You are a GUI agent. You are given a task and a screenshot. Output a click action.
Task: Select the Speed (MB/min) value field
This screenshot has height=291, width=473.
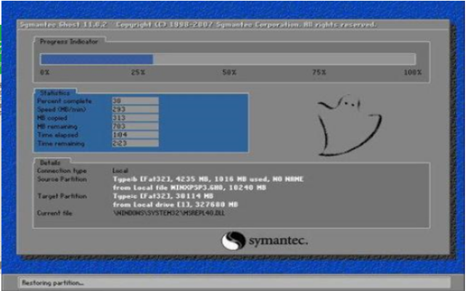[134, 110]
